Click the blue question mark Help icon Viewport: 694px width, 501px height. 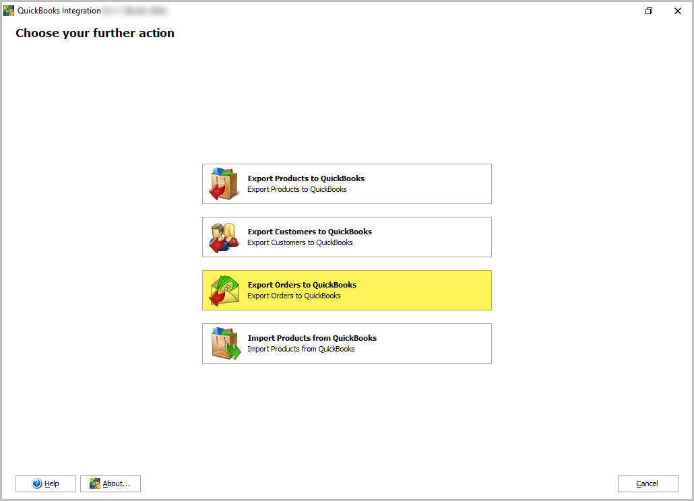[x=37, y=483]
